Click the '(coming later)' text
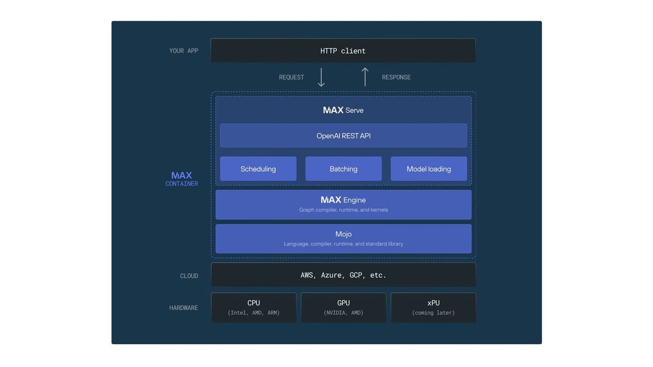 tap(433, 313)
